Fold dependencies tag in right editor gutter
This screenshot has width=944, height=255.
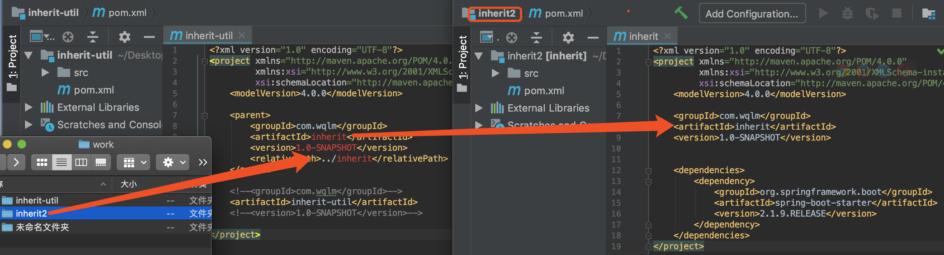coord(648,171)
